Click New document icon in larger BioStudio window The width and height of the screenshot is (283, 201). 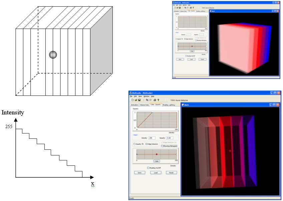pyautogui.click(x=132, y=100)
